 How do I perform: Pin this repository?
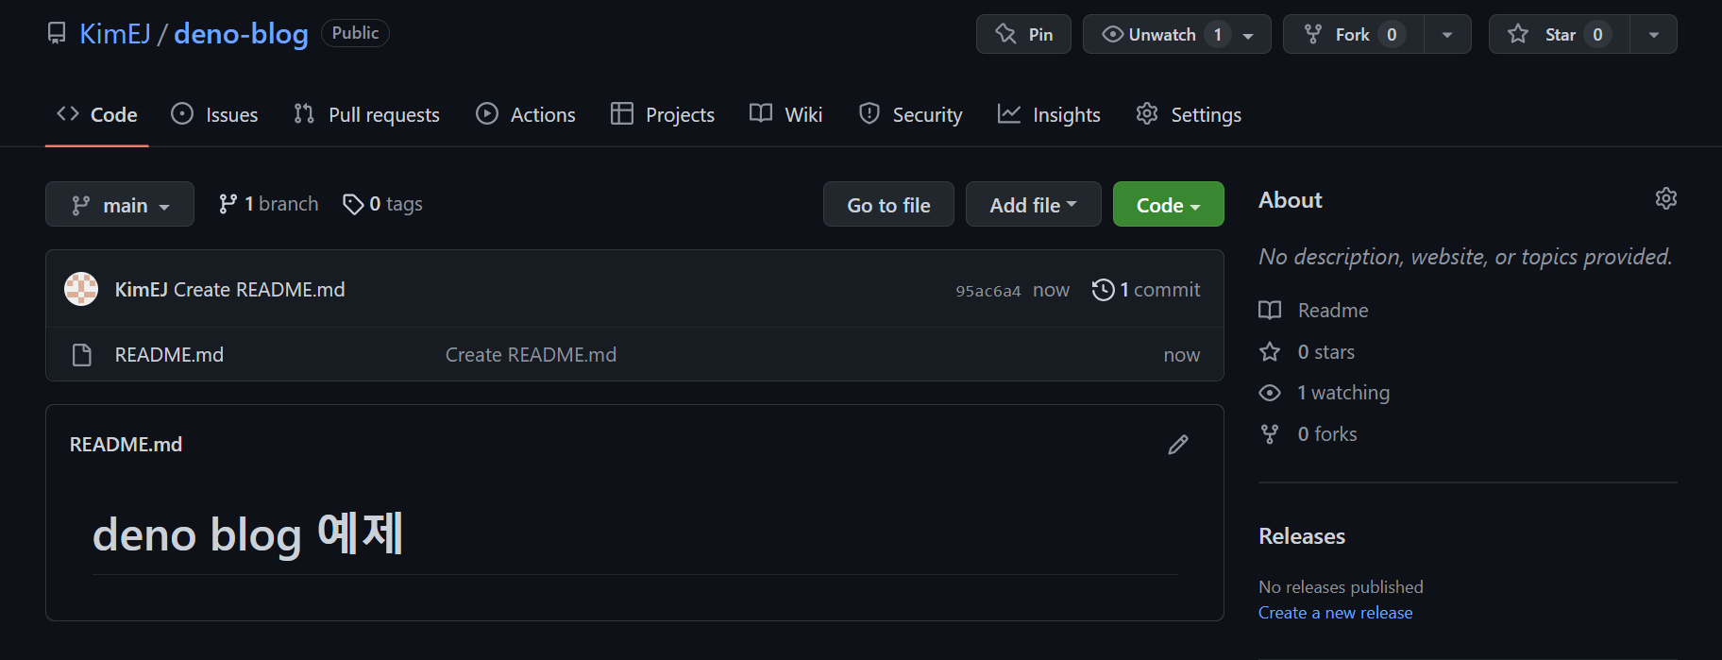pos(1023,35)
